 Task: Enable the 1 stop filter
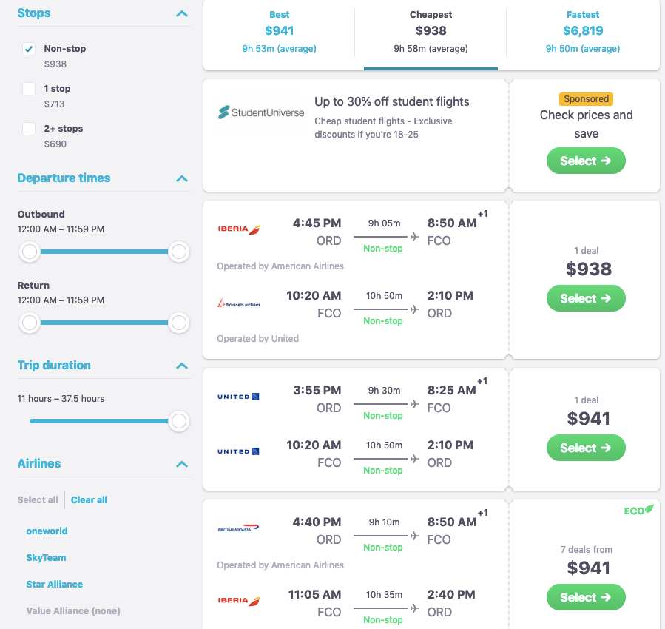coord(27,88)
